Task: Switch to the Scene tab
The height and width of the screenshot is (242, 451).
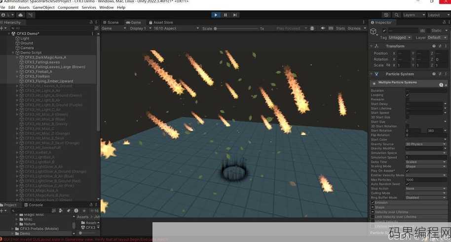Action: [111, 22]
